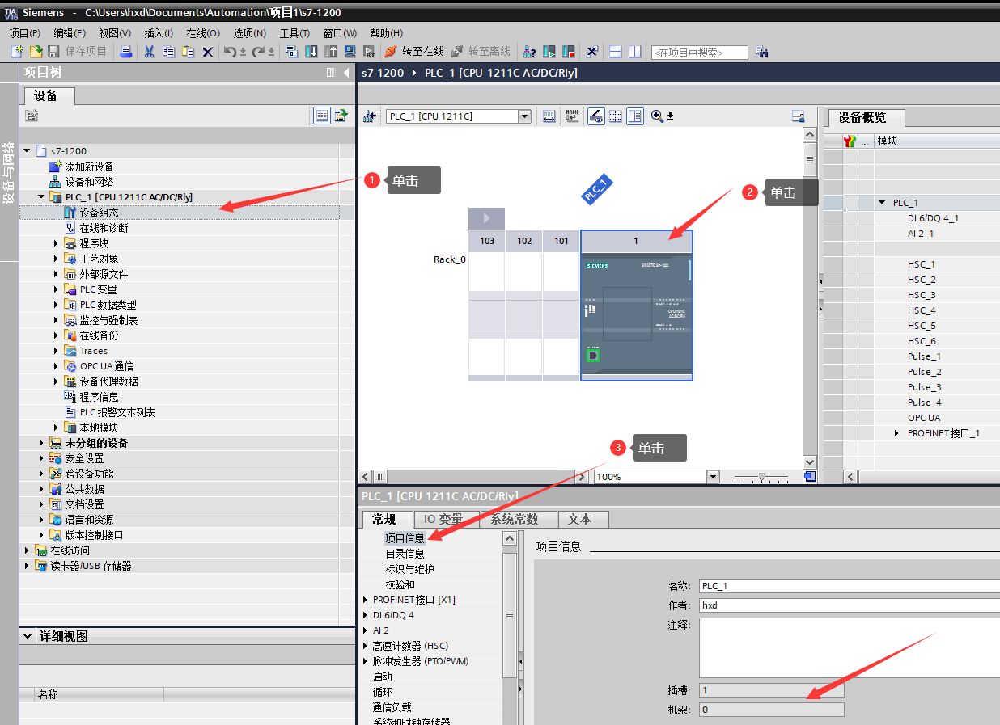Click the Redo arrow icon

(x=259, y=52)
